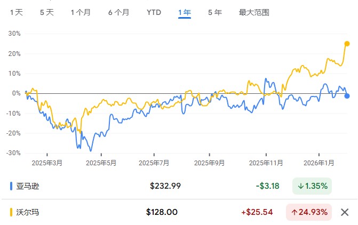Screen dimensions: 358x225
Task: Select the 1年 range tab
Action: (185, 12)
